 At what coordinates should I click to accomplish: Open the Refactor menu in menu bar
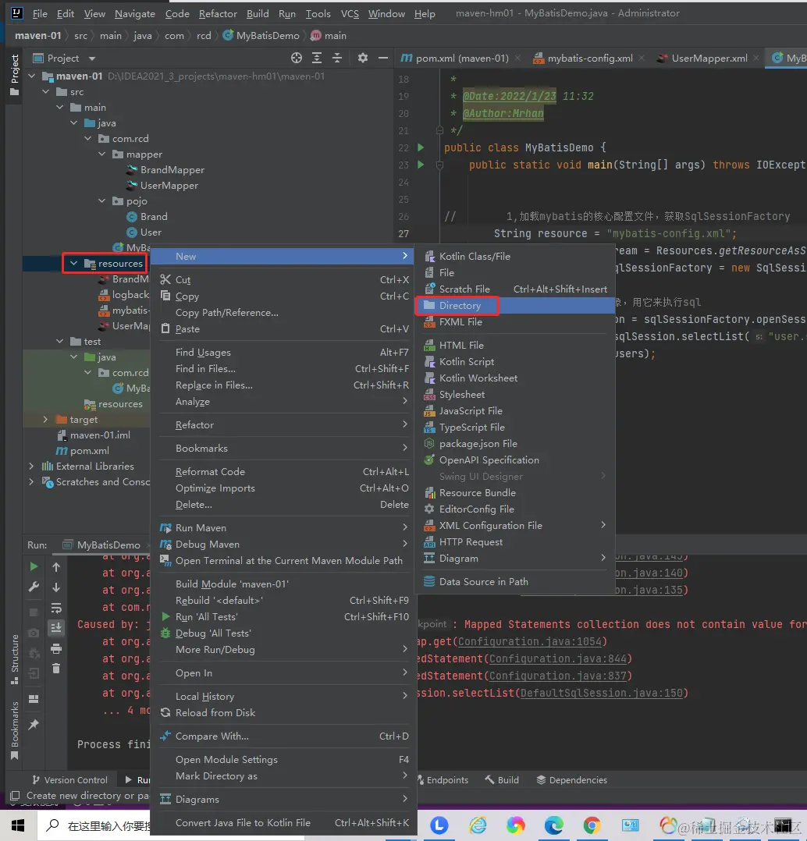coord(218,14)
